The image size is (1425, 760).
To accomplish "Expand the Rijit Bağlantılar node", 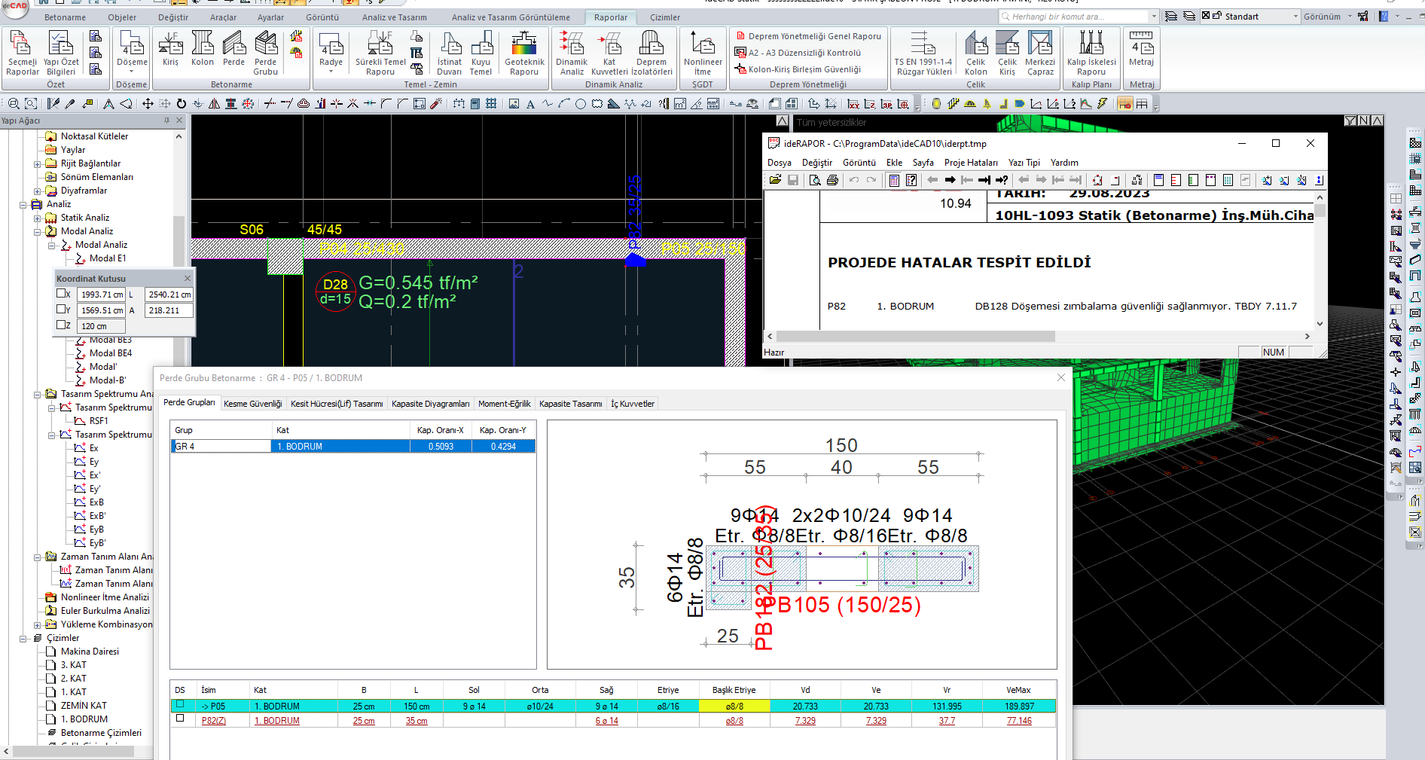I will (38, 163).
